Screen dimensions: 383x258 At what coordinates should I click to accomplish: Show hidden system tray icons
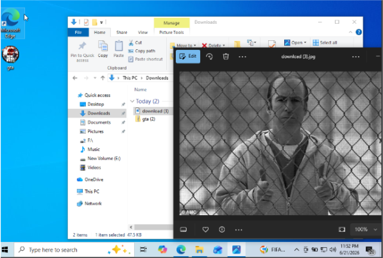pyautogui.click(x=296, y=250)
